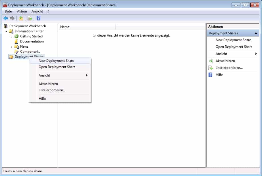Click the Forward arrow toolbar icon

click(12, 18)
